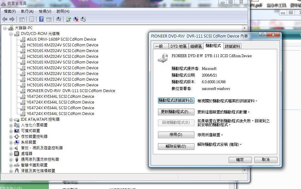301x189 pixels.
Task: Click the device tree scrollbar down arrow
Action: tap(244, 170)
